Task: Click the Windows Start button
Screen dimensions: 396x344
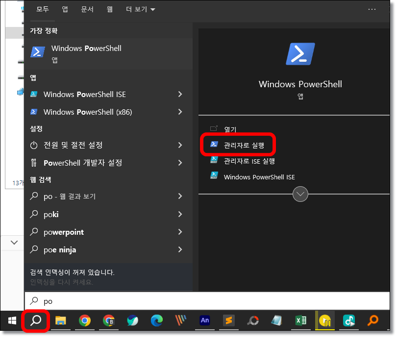Action: [x=11, y=321]
